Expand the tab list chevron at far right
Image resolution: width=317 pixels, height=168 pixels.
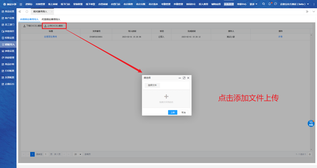[x=313, y=11]
